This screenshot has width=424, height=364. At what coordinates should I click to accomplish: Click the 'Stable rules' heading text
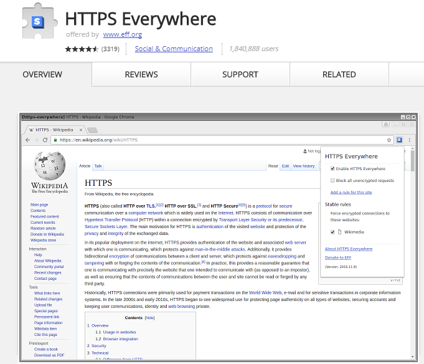click(x=337, y=204)
